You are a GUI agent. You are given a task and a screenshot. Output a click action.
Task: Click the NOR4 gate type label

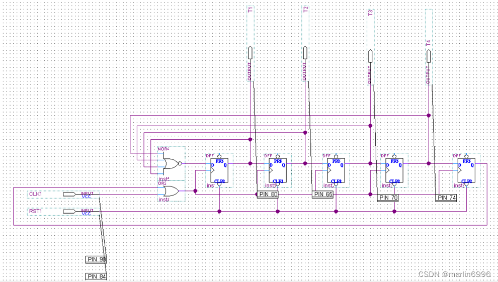(x=163, y=149)
